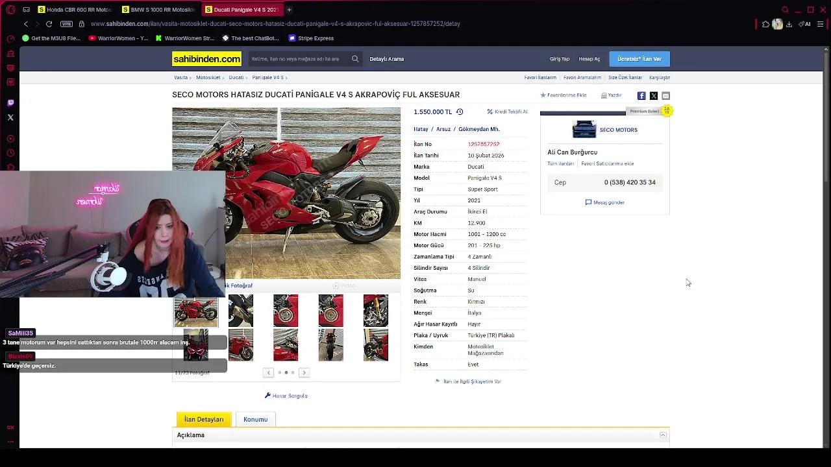Open the Opera easy setup menu
Image resolution: width=831 pixels, height=467 pixels.
(821, 24)
